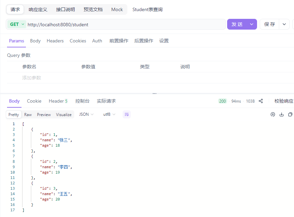Toggle word wrap in the response viewer
The width and height of the screenshot is (294, 217).
(127, 114)
